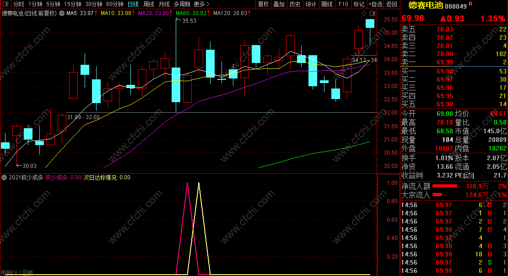Image resolution: width=508 pixels, height=276 pixels.
Task: Click 内盘 10202 value
Action: click(497, 148)
